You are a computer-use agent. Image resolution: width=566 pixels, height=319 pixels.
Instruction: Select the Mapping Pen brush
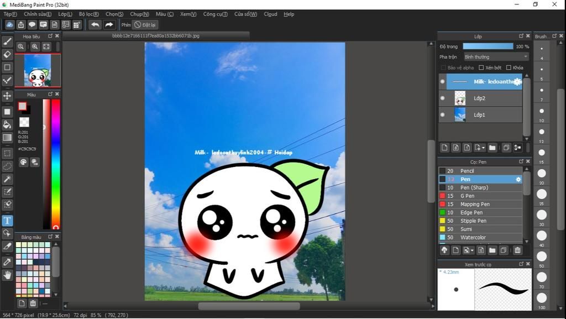480,204
